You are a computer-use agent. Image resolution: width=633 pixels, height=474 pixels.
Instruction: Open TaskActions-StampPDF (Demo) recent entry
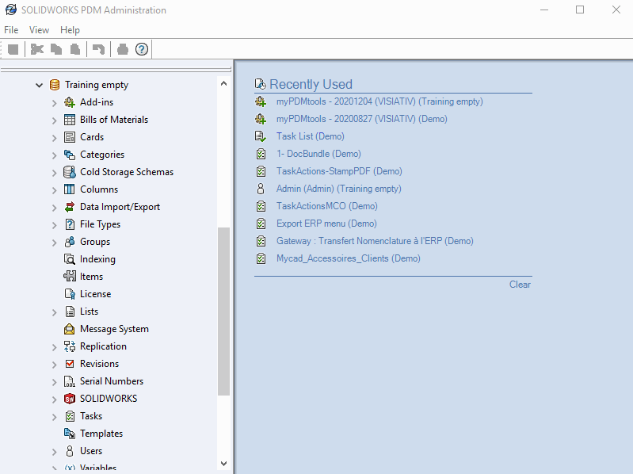[338, 171]
